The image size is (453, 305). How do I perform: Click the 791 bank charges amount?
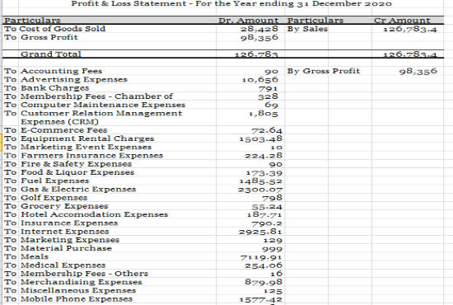(269, 88)
